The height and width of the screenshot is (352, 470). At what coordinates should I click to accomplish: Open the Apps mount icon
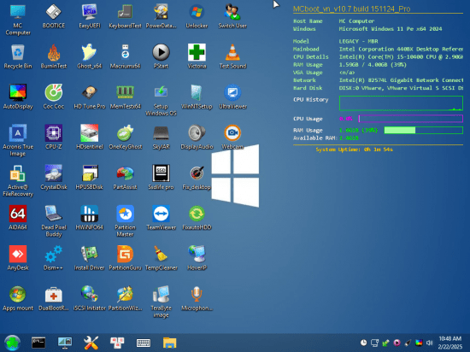click(x=18, y=298)
